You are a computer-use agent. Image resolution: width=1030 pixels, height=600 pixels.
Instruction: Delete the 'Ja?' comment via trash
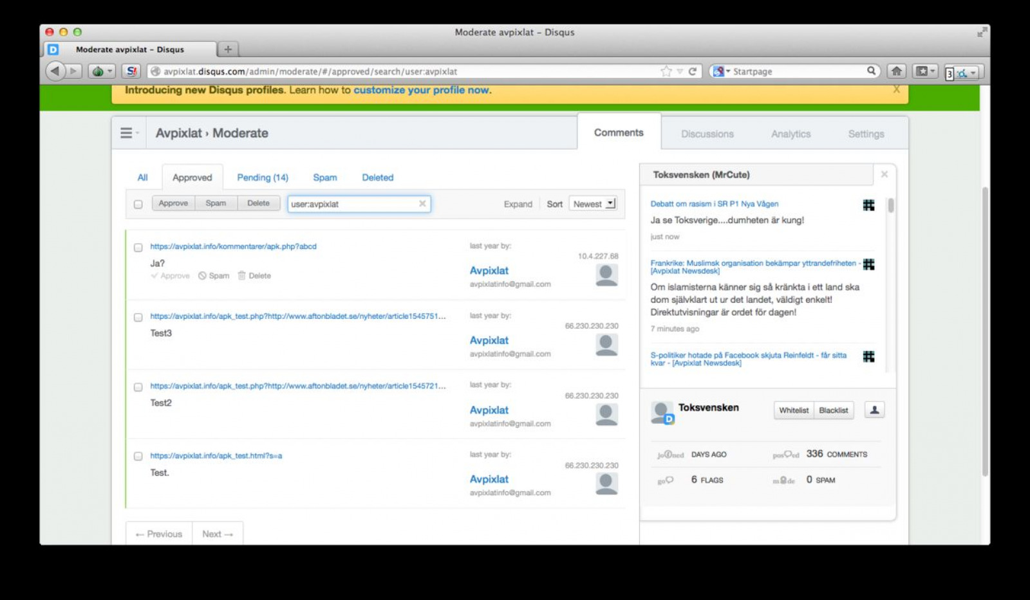click(254, 275)
